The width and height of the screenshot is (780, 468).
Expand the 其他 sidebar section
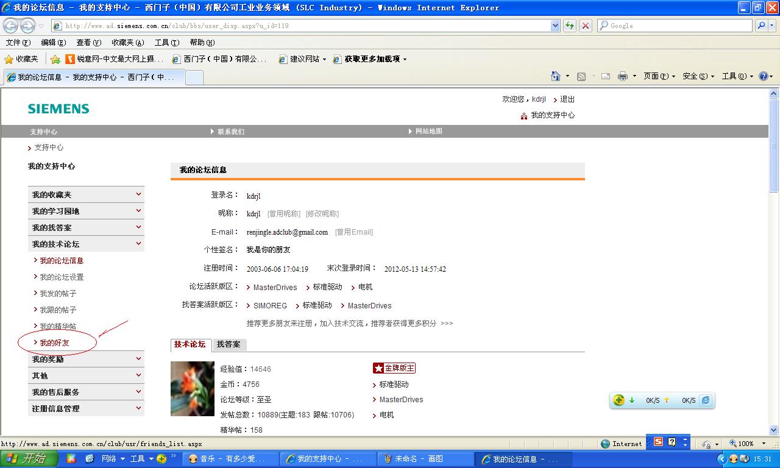(x=86, y=375)
